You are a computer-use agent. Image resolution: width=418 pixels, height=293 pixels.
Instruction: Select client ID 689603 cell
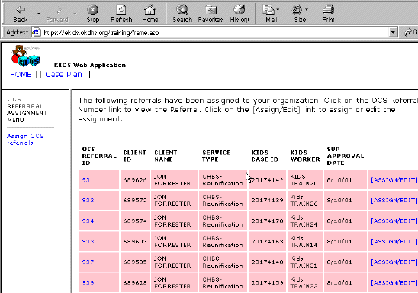click(x=135, y=241)
